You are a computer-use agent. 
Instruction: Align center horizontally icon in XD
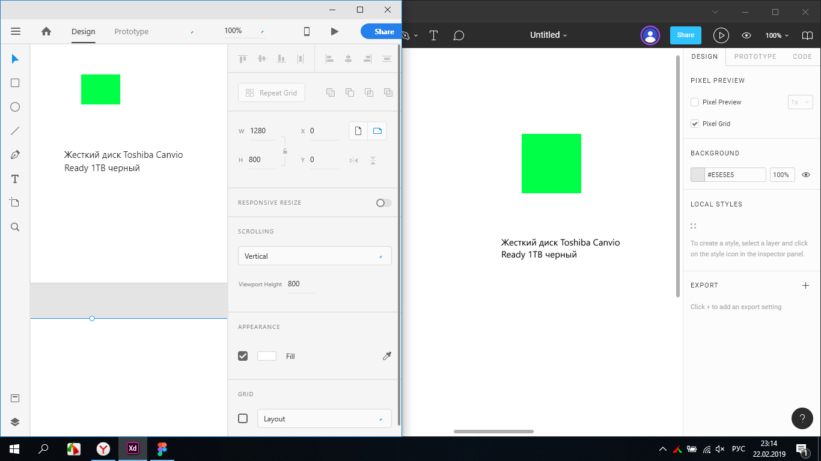(348, 59)
